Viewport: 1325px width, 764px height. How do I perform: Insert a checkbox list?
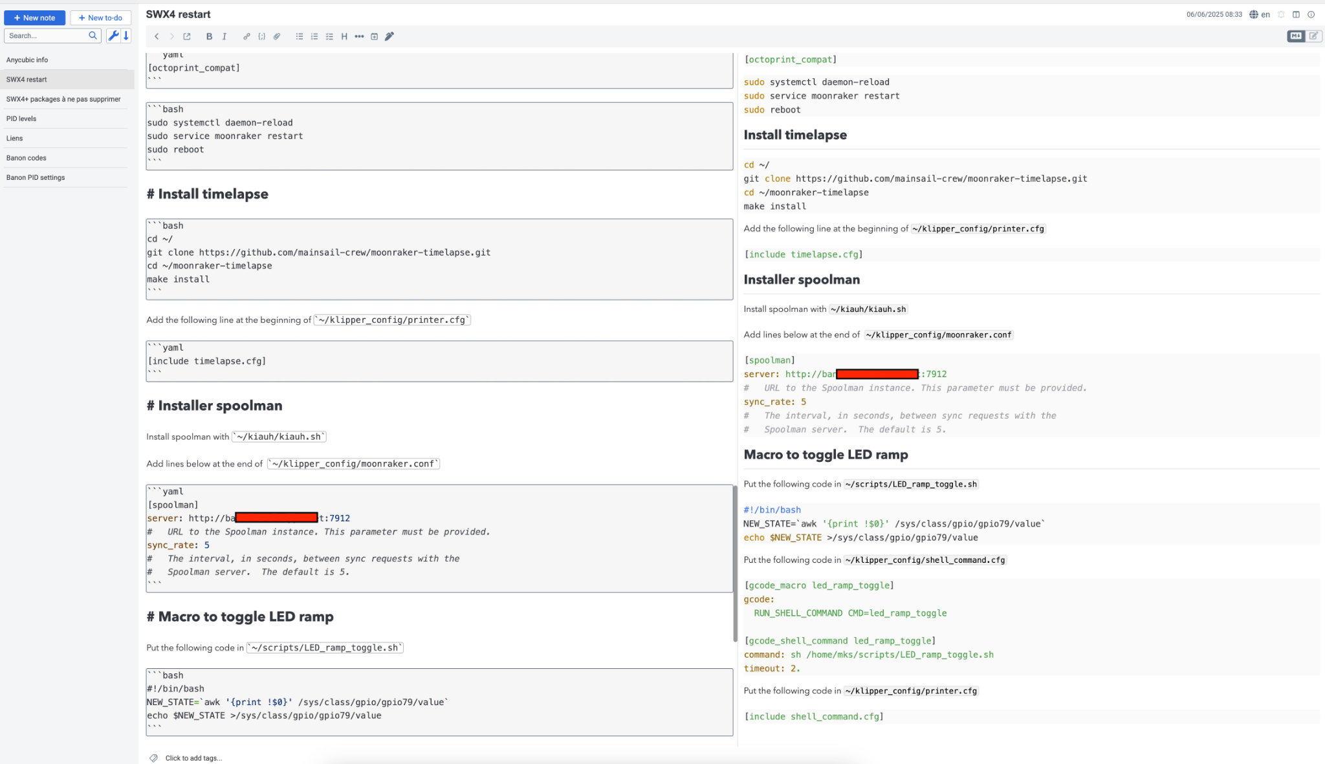coord(329,36)
